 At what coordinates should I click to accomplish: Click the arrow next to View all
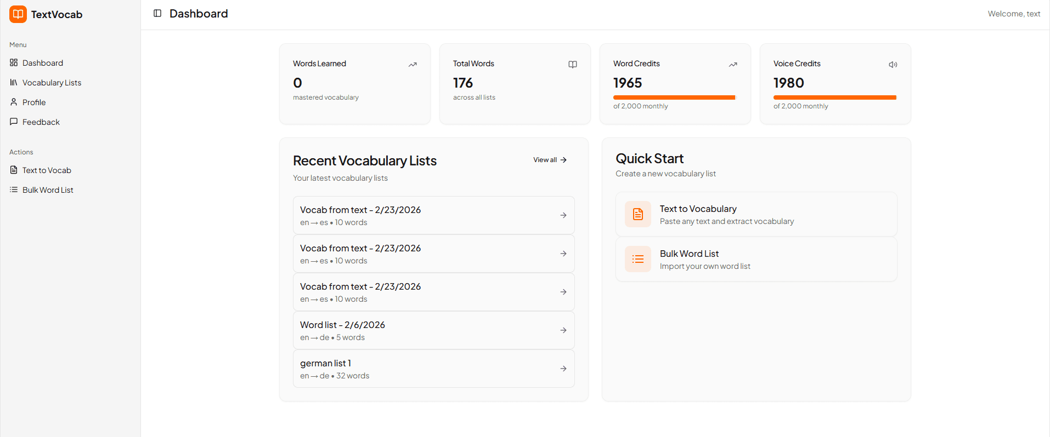tap(563, 160)
